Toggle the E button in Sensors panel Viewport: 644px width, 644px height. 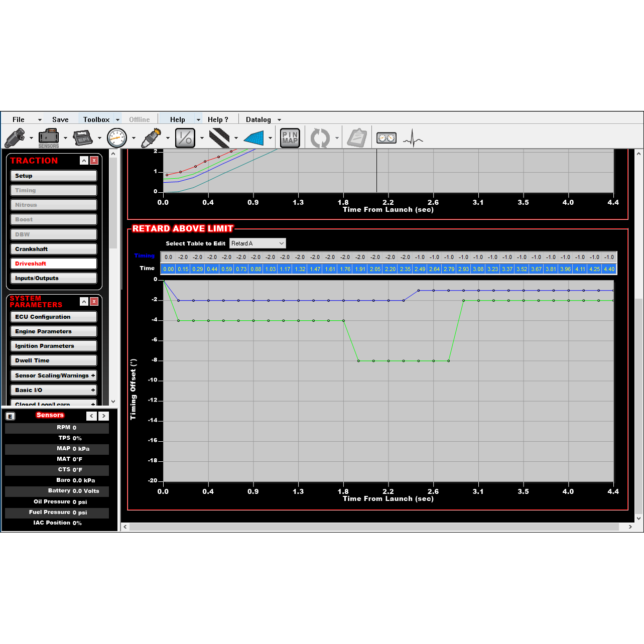(10, 416)
